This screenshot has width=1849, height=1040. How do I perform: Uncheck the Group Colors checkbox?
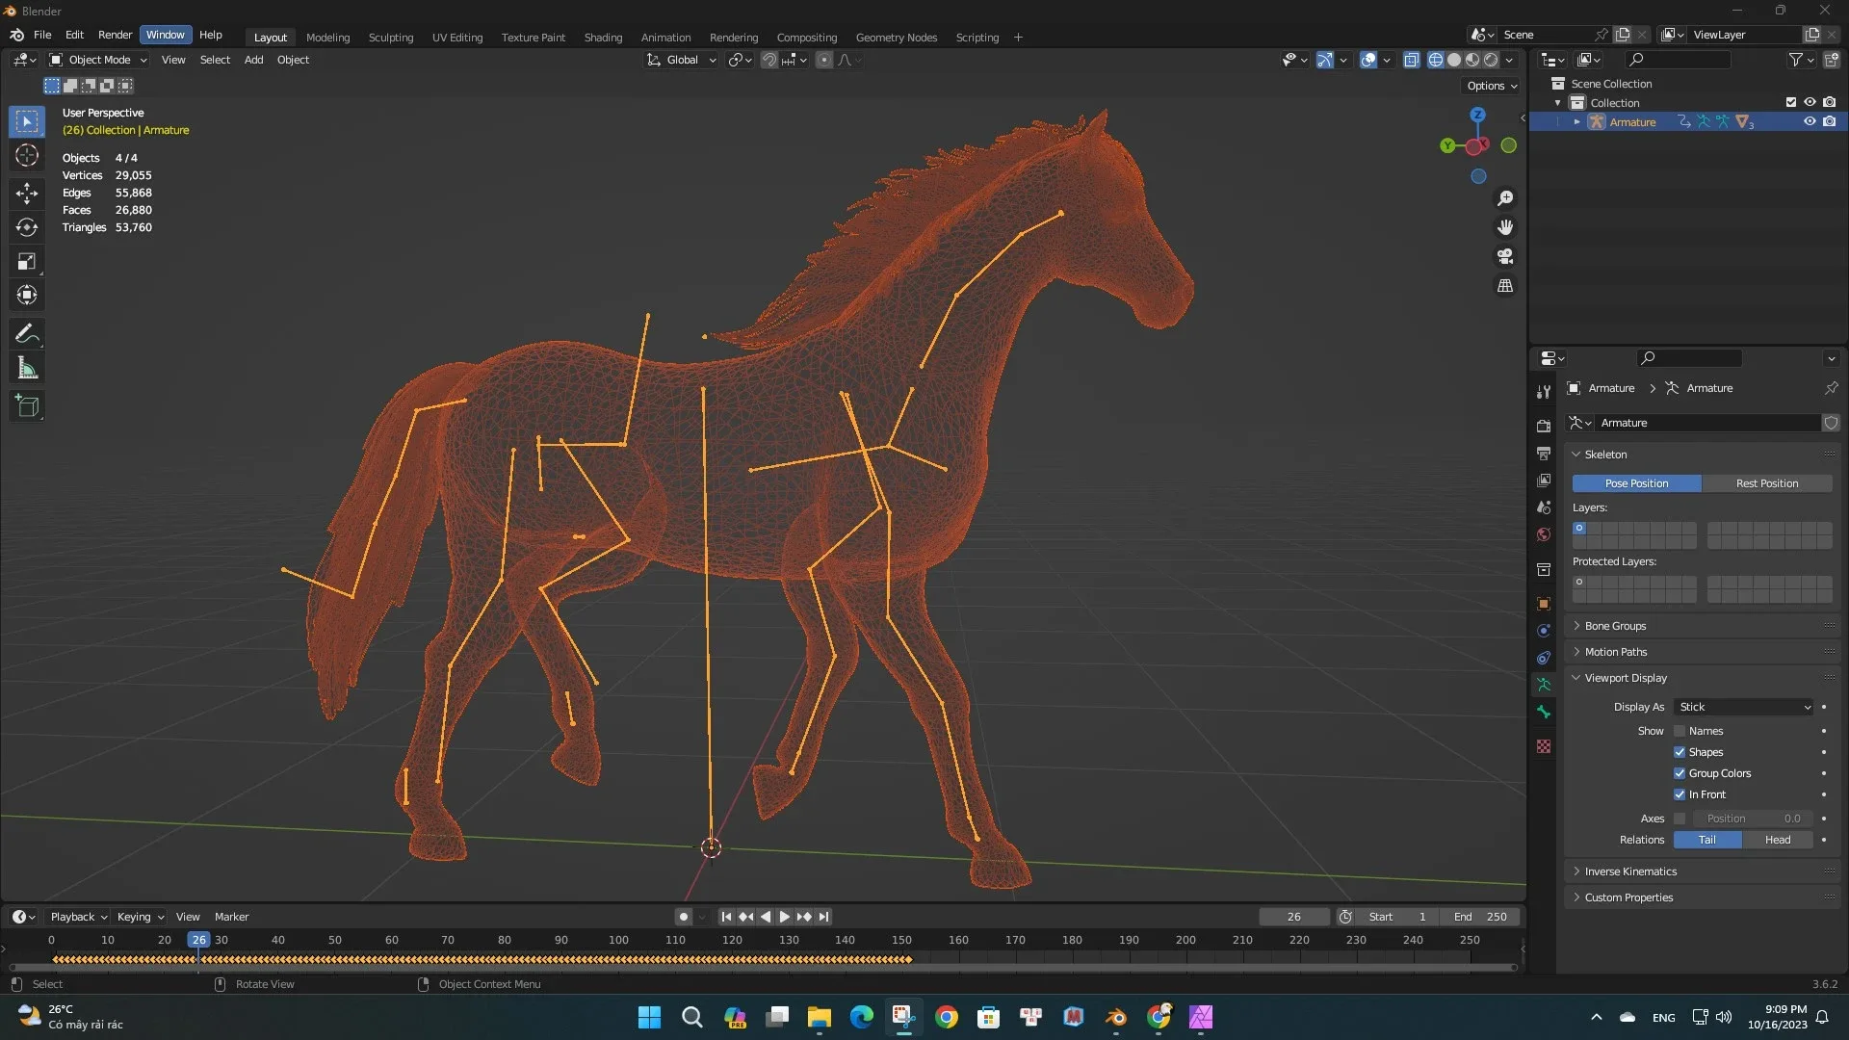pyautogui.click(x=1680, y=773)
